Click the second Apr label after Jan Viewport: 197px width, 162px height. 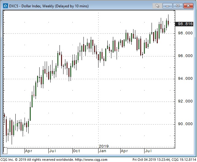[x=124, y=151]
